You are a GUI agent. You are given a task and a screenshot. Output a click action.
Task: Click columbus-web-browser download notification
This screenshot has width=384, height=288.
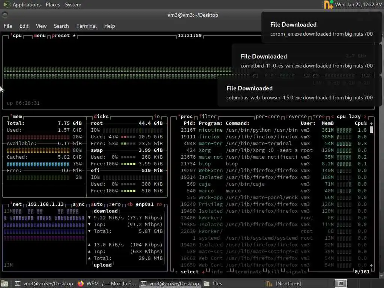299,91
